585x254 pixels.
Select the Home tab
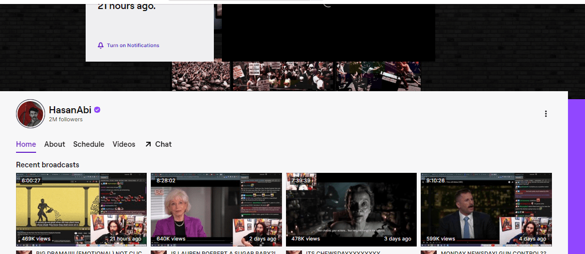click(26, 144)
